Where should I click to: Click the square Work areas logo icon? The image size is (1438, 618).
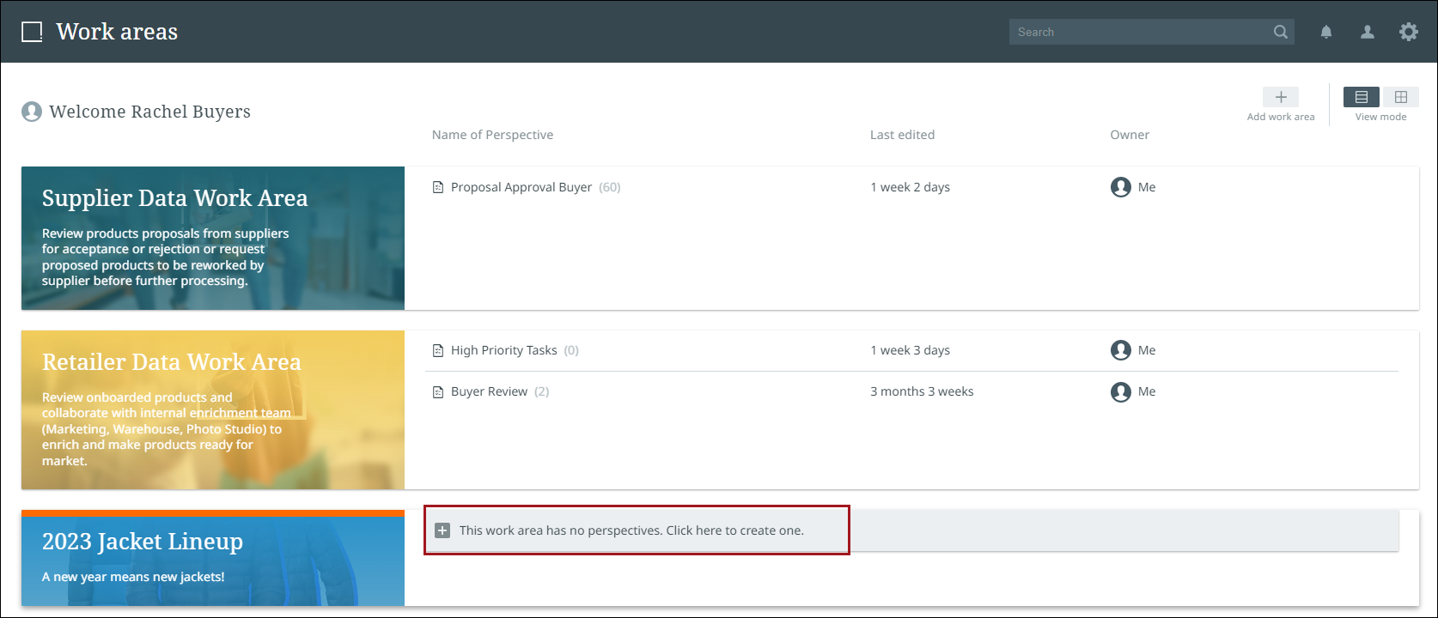click(x=32, y=33)
